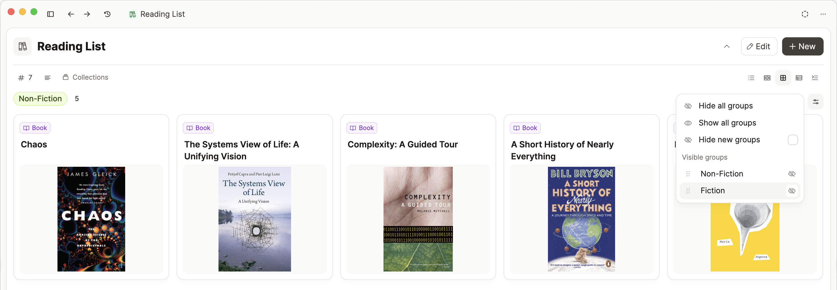Collapse the Non-Fiction group tag
Image resolution: width=837 pixels, height=290 pixels.
[x=40, y=98]
